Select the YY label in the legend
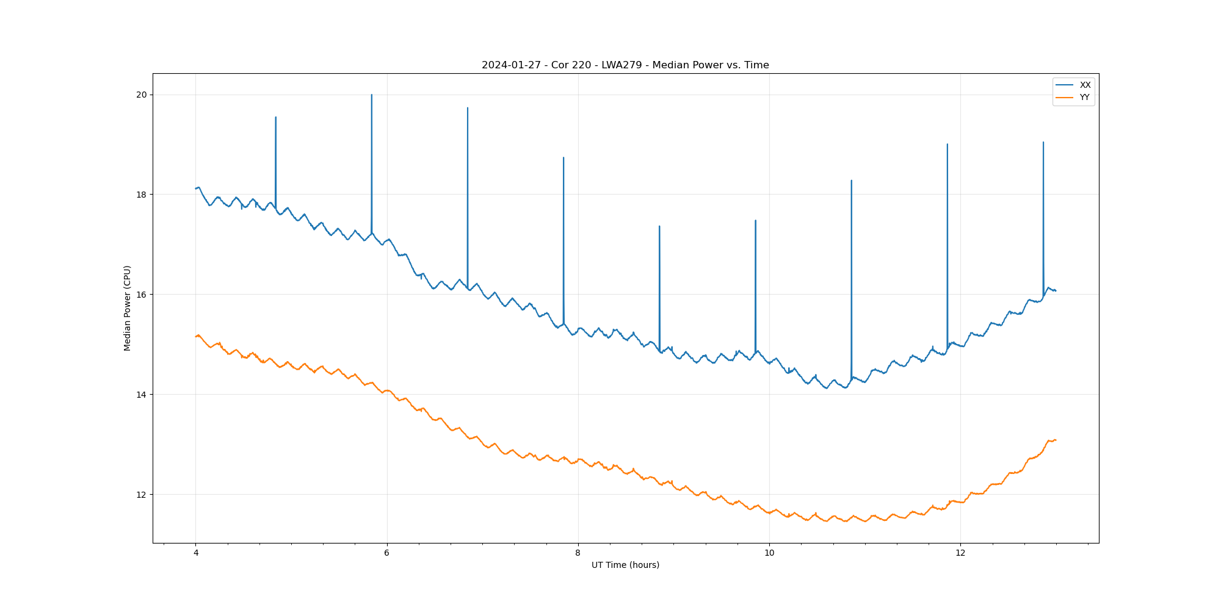 1084,98
